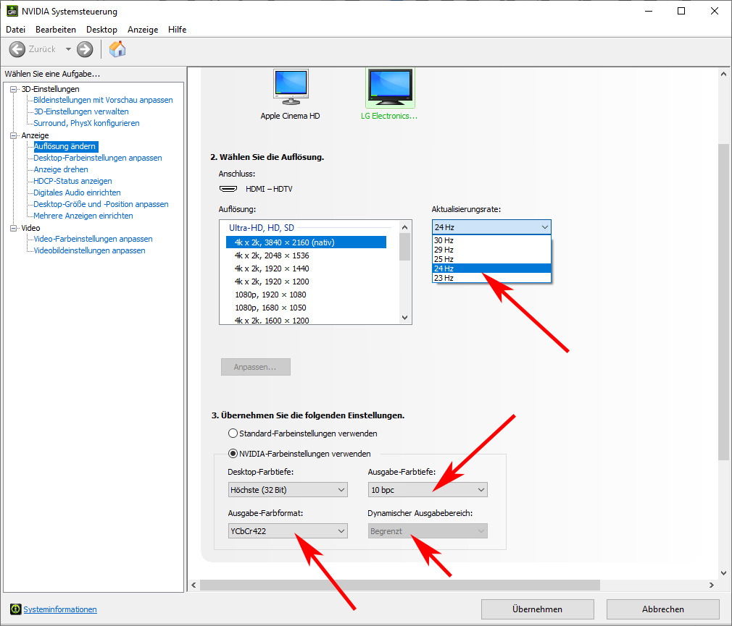The height and width of the screenshot is (626, 732).
Task: Open 3D-Einstellungen verwalten
Action: click(x=81, y=111)
